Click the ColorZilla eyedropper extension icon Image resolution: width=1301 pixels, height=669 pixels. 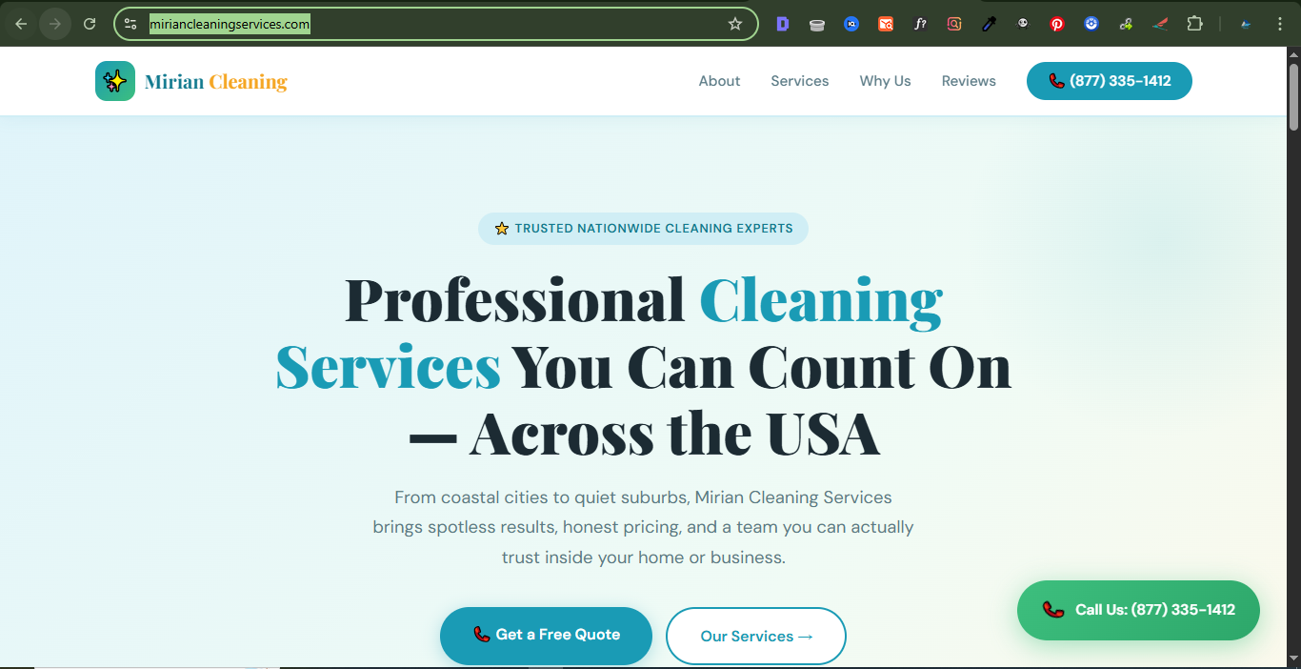click(989, 24)
